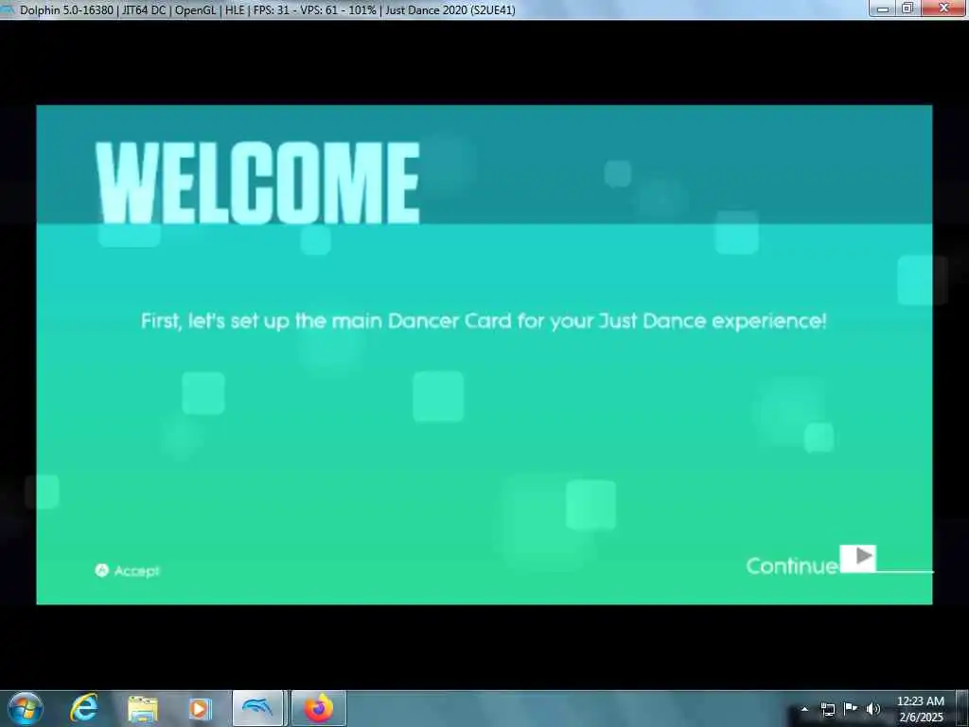The width and height of the screenshot is (969, 727).
Task: Click the Continue arrow play icon
Action: (x=857, y=559)
